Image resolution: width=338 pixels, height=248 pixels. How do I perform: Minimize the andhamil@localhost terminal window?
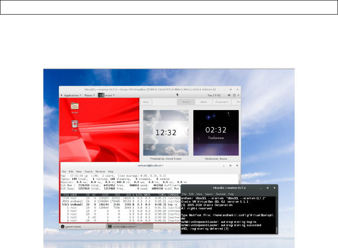click(224, 166)
